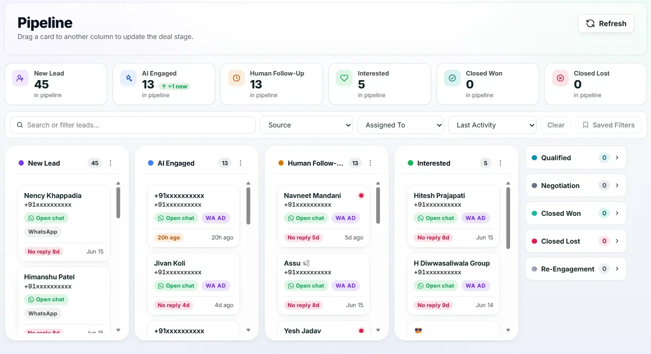Open the Assigned To dropdown
This screenshot has height=354, width=651.
pyautogui.click(x=400, y=125)
